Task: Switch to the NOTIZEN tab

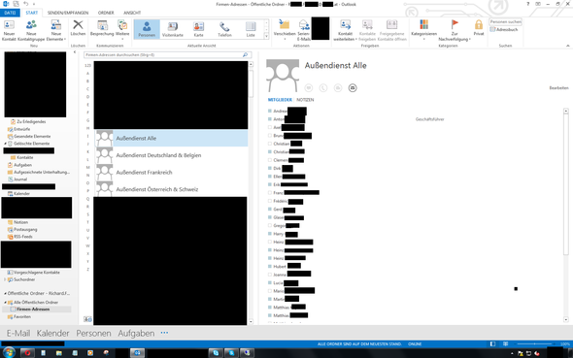Action: pyautogui.click(x=305, y=100)
